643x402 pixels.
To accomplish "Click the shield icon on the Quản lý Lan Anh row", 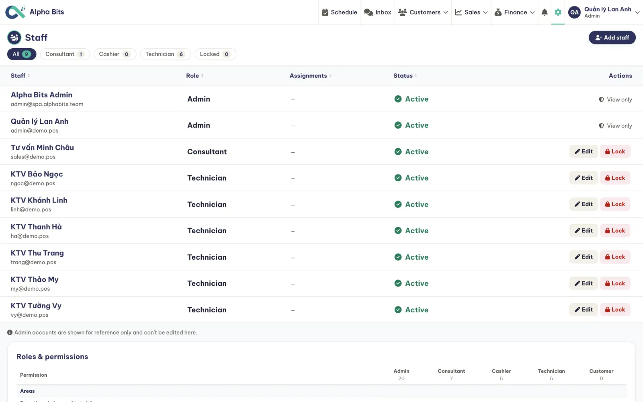I will [x=601, y=126].
